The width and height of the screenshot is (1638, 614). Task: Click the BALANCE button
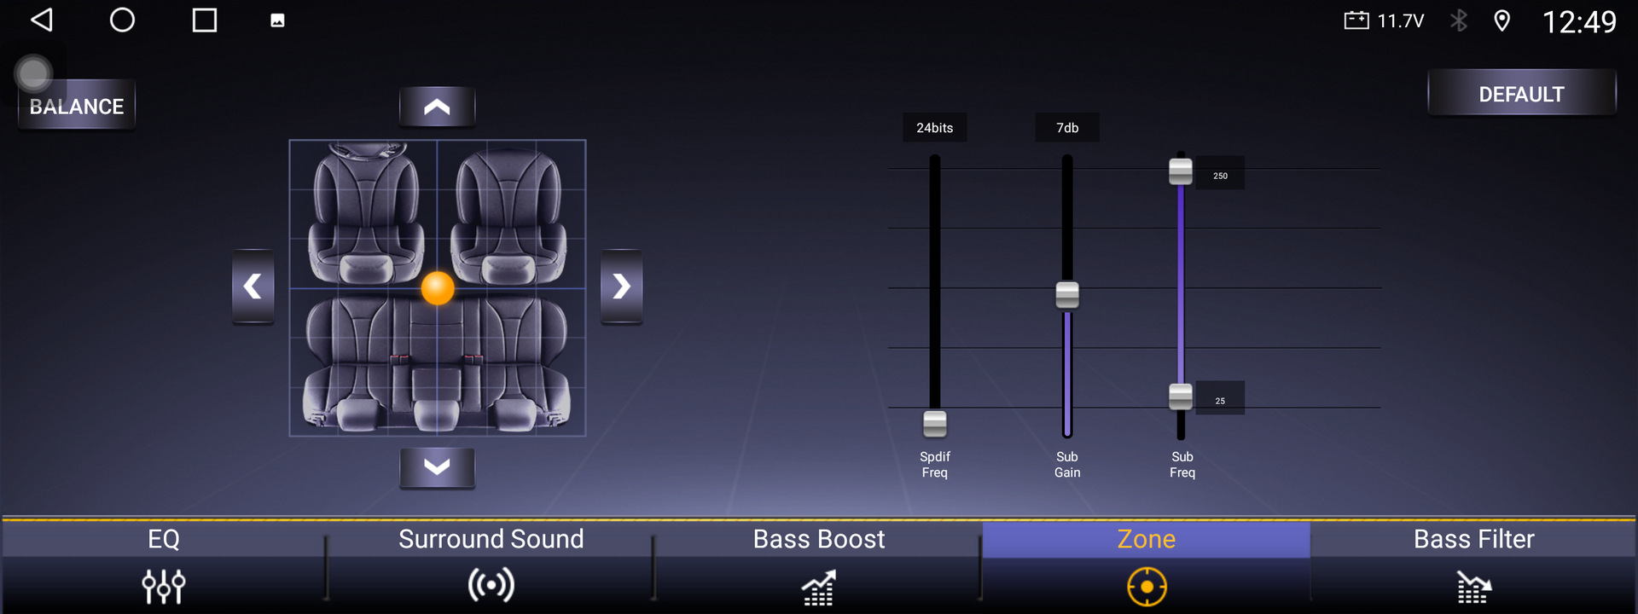pos(77,106)
